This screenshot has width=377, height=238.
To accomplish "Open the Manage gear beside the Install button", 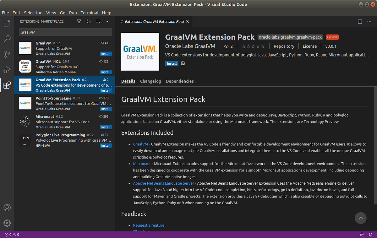I will (183, 63).
